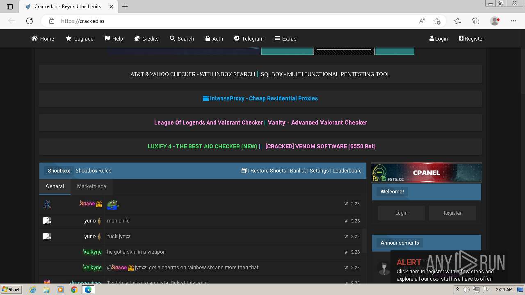Image resolution: width=525 pixels, height=295 pixels.
Task: Open media player taskbar icon
Action: (60, 290)
